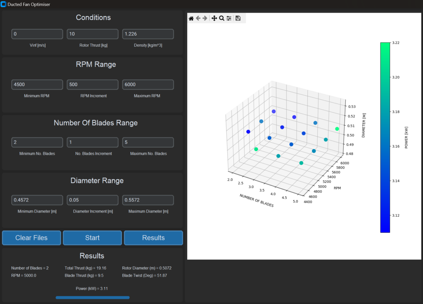Click the 3.22 tick on the colorbar
The width and height of the screenshot is (423, 304).
[396, 43]
